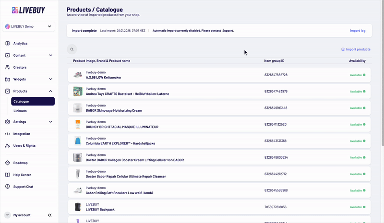The width and height of the screenshot is (384, 223).
Task: Click LIVEBUY Demo workspace icon
Action: [8, 26]
